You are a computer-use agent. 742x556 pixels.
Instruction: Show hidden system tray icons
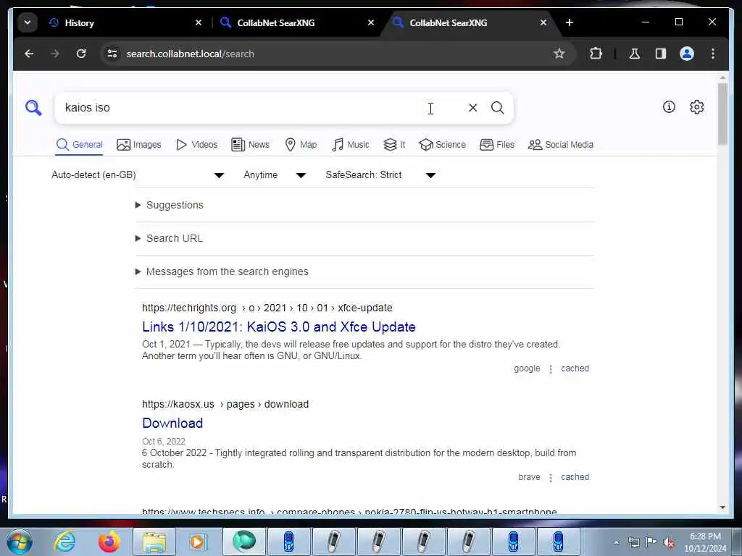tap(616, 543)
